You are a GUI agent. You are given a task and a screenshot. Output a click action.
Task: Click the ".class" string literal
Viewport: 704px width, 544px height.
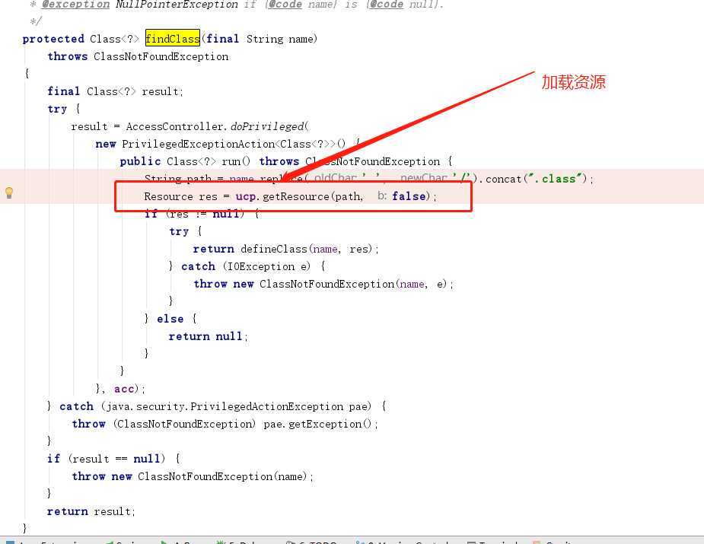[555, 179]
